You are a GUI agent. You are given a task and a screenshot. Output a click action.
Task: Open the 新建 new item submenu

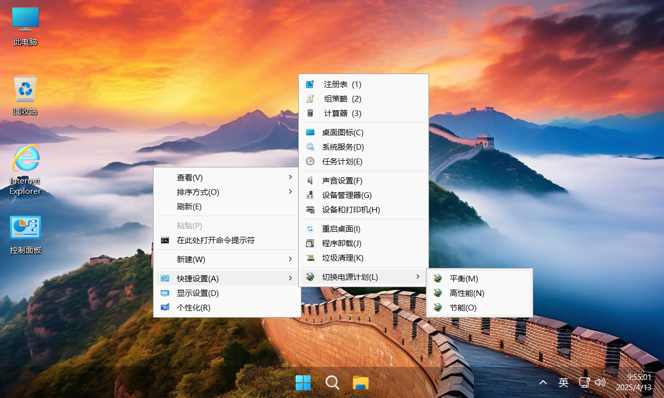pyautogui.click(x=189, y=259)
